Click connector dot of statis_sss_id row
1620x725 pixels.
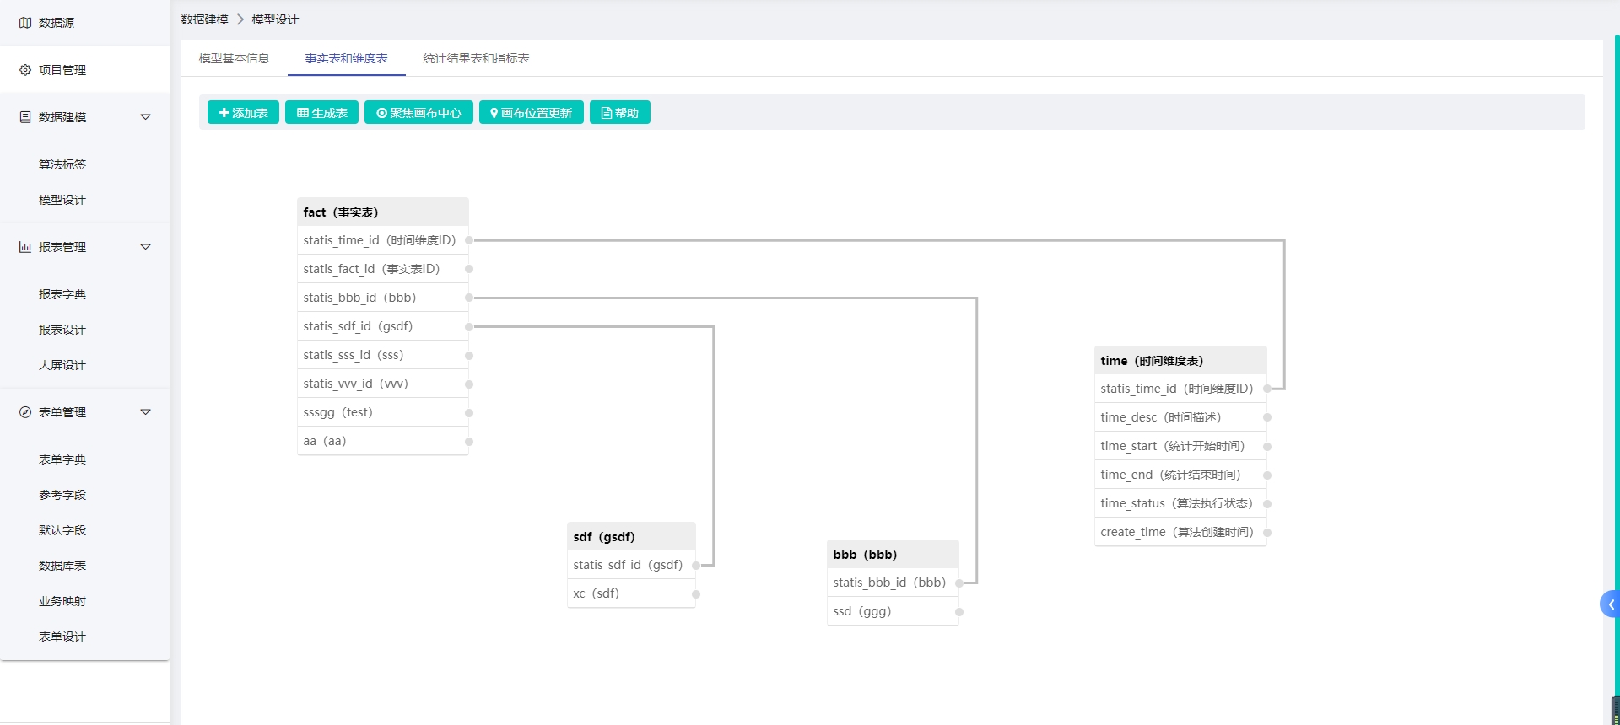[469, 355]
